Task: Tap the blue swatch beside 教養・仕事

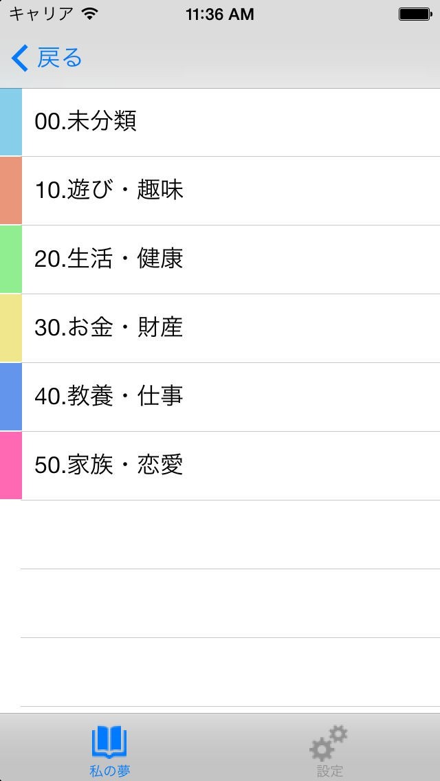Action: pos(11,397)
